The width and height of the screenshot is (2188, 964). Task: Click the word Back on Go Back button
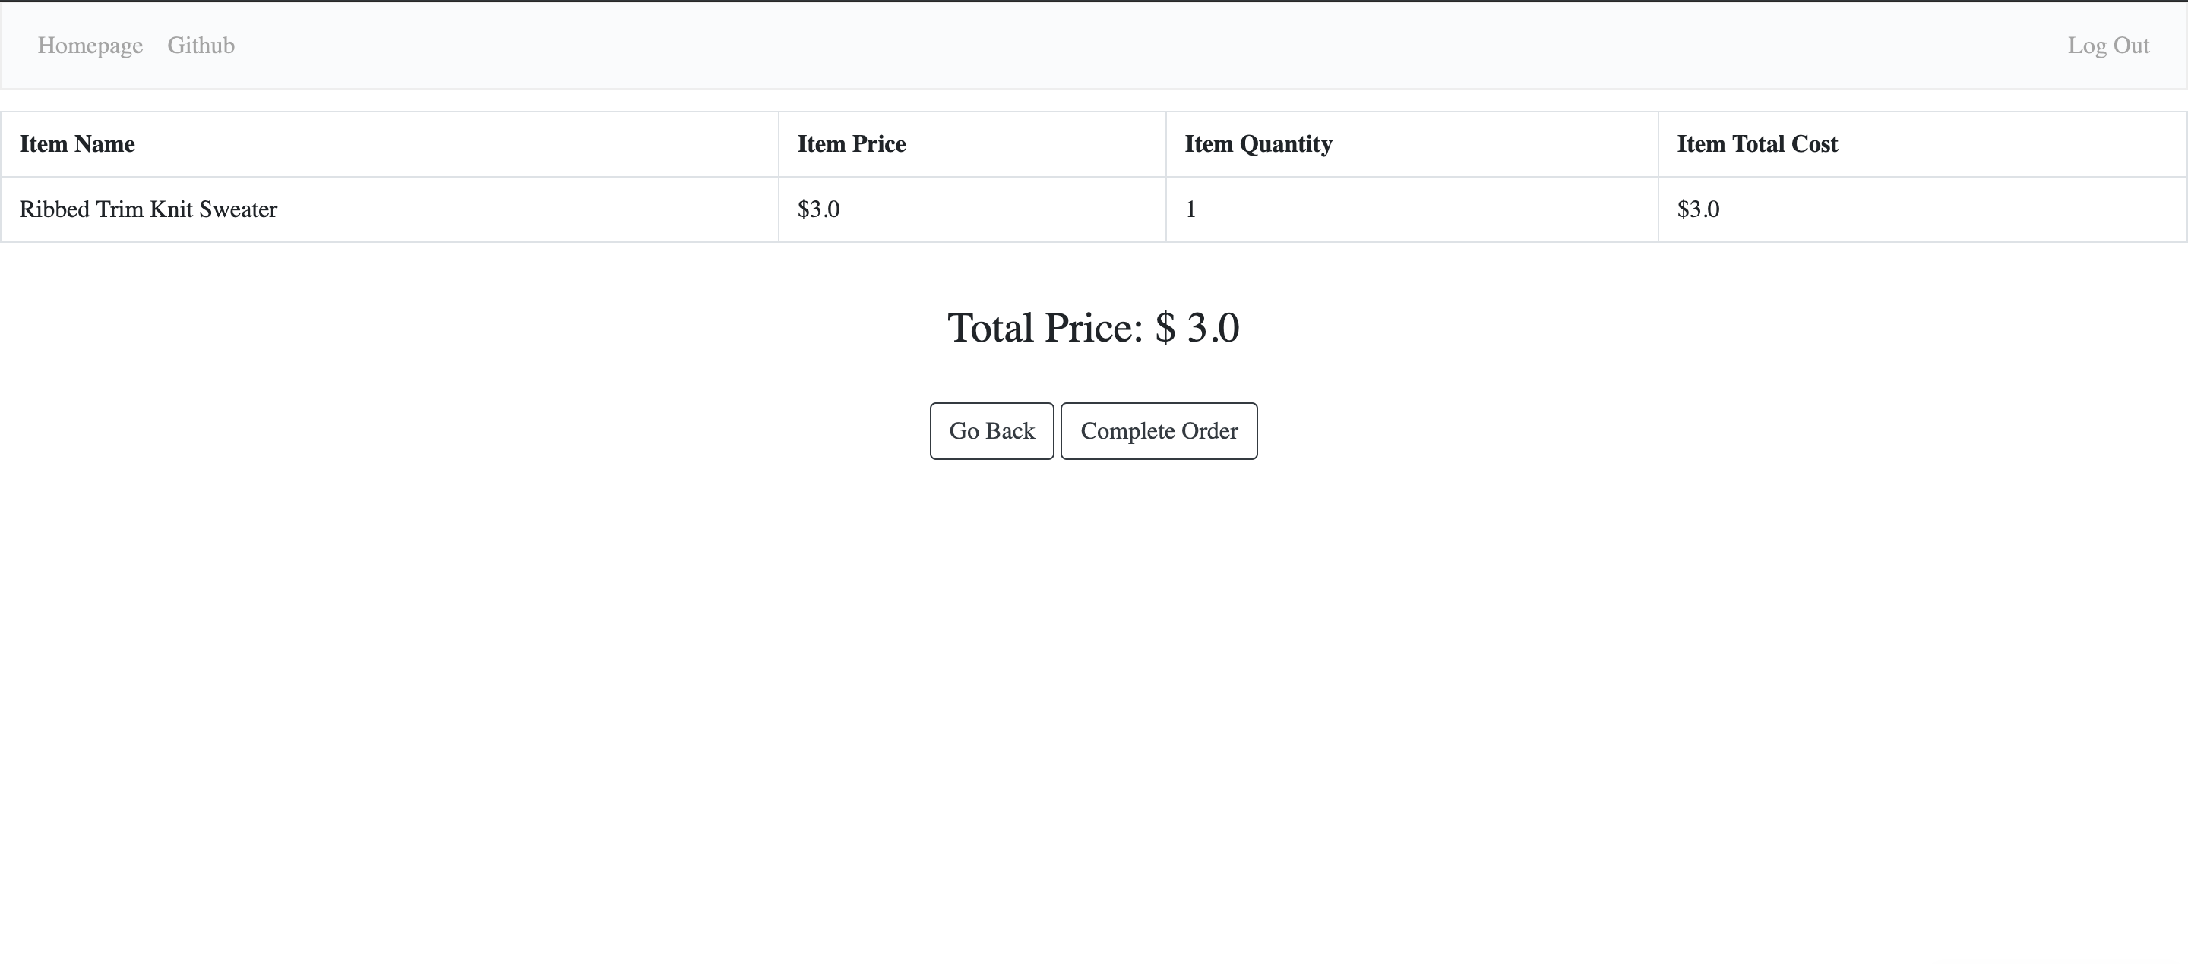(x=1010, y=431)
